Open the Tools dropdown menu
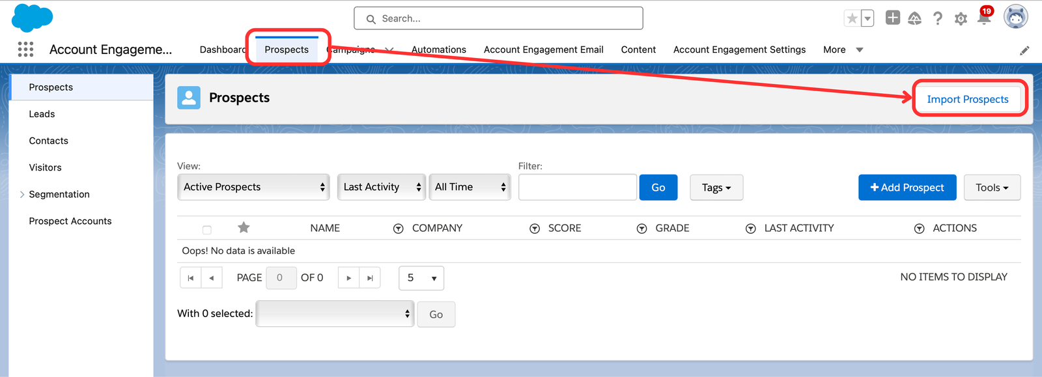This screenshot has height=377, width=1042. pos(992,188)
